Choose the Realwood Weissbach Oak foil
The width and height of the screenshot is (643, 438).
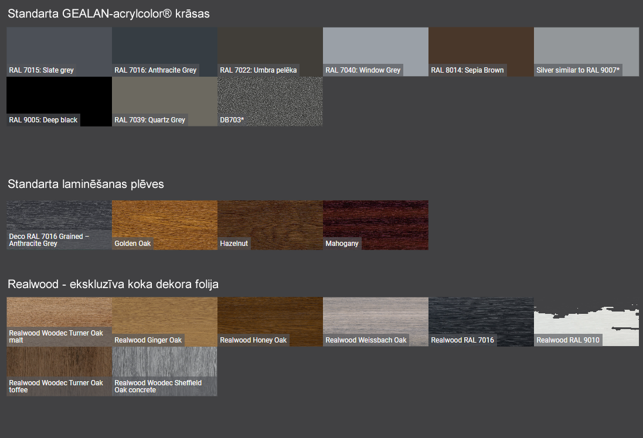coord(376,321)
